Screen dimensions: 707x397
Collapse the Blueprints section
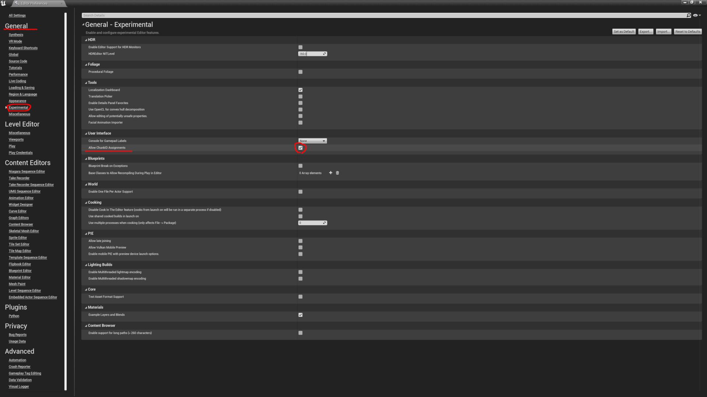click(86, 159)
